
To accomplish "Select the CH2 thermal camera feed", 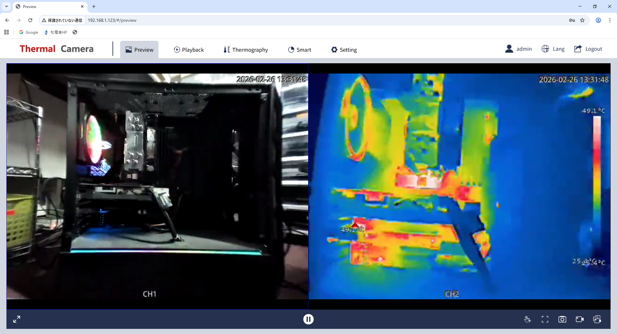I will click(460, 186).
